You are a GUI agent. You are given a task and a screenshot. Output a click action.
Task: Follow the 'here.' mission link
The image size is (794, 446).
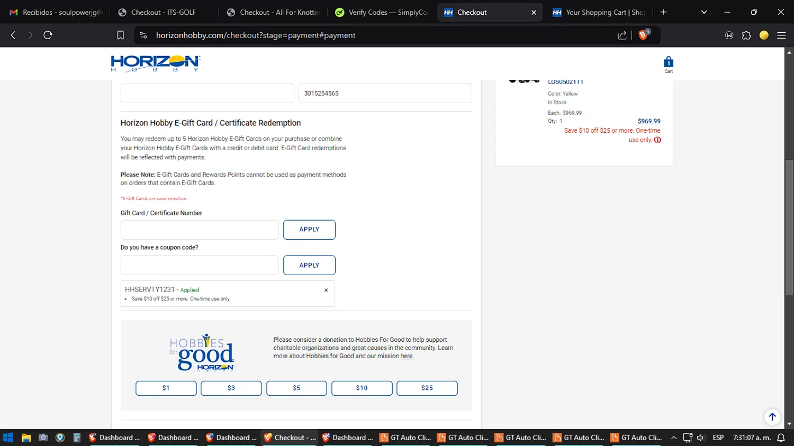tap(407, 357)
